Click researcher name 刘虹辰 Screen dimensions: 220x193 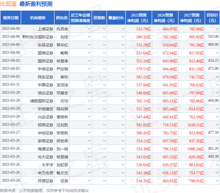tap(62, 165)
